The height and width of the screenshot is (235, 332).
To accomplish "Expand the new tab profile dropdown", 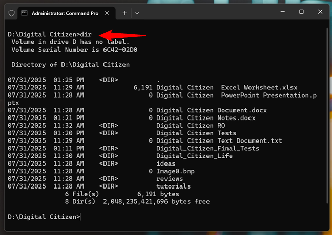I will point(137,12).
